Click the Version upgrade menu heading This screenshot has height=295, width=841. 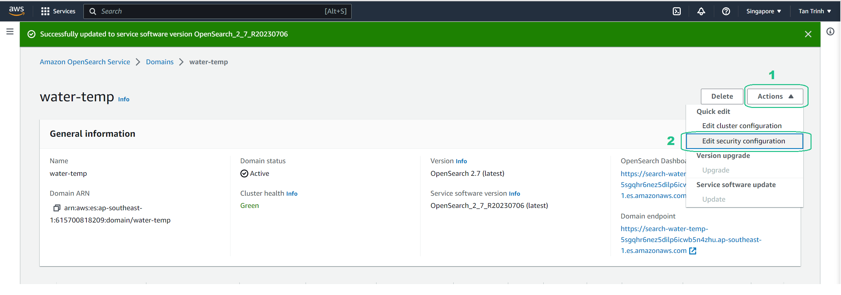click(x=723, y=156)
